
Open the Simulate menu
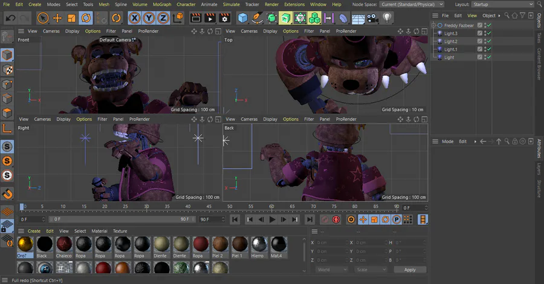click(231, 4)
